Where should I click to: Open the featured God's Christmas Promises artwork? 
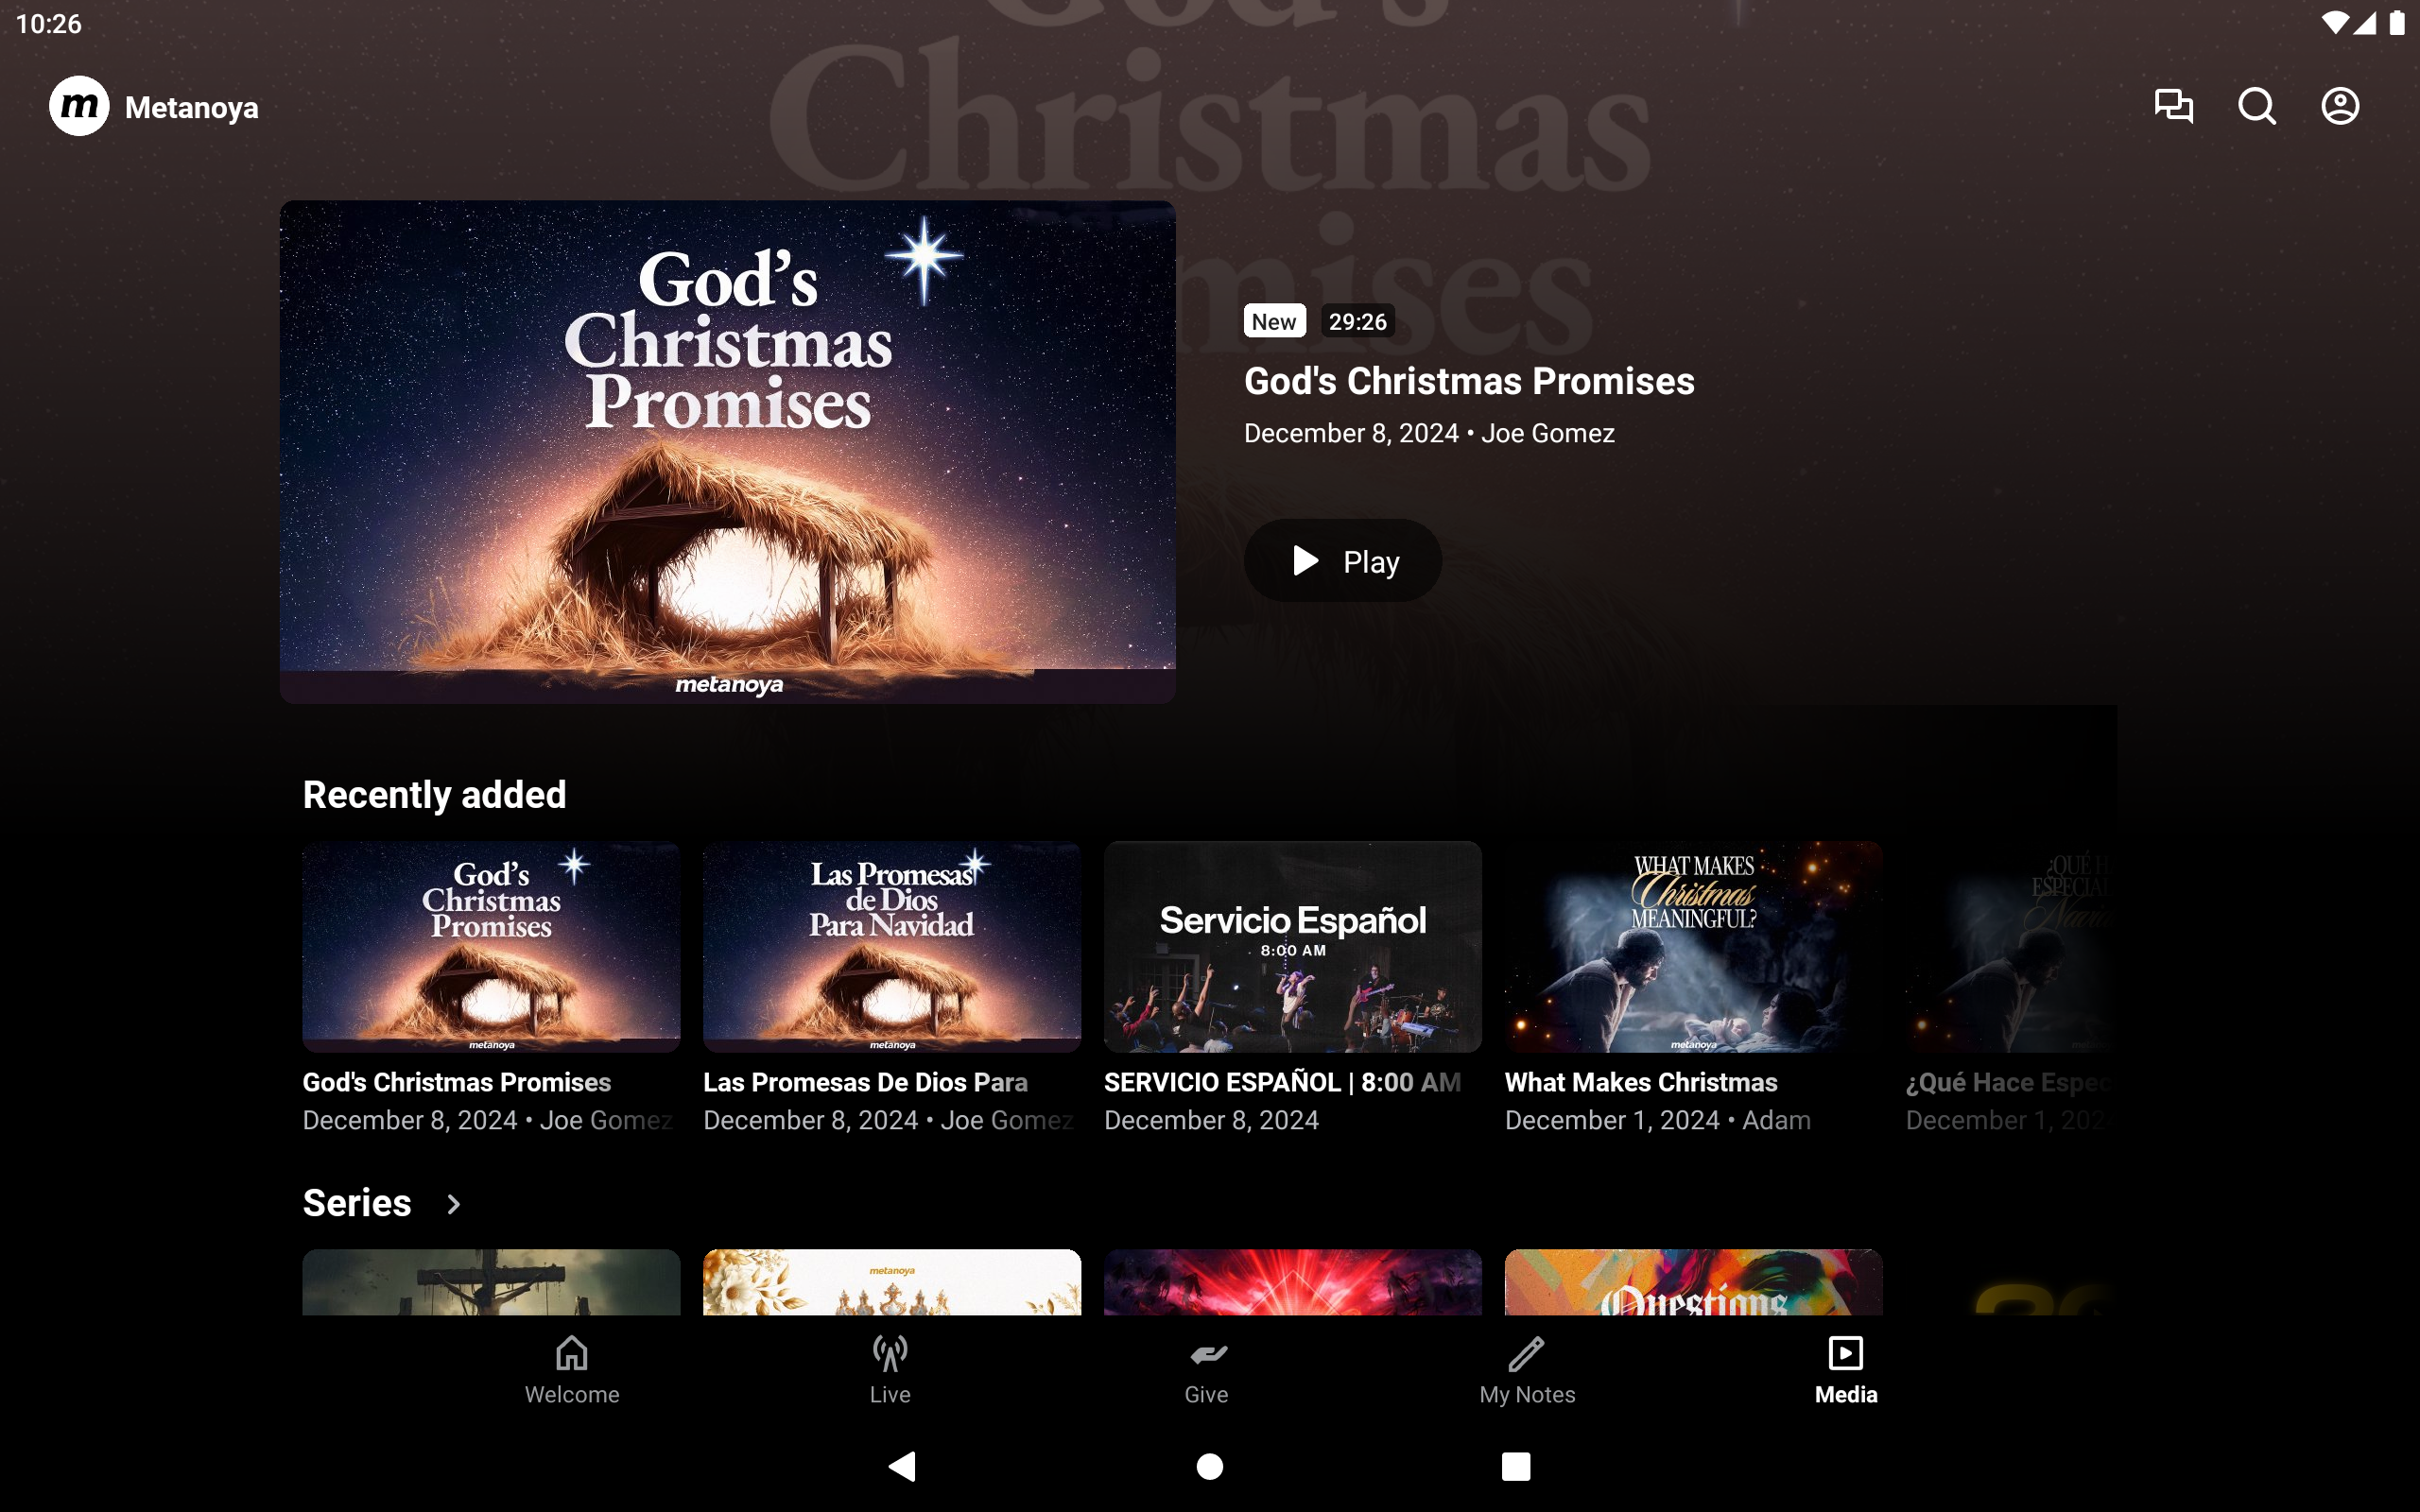click(727, 452)
